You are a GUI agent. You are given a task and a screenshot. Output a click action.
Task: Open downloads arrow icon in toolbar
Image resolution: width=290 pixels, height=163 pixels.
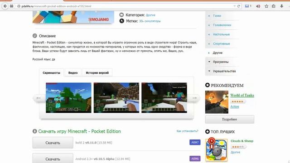click(281, 6)
